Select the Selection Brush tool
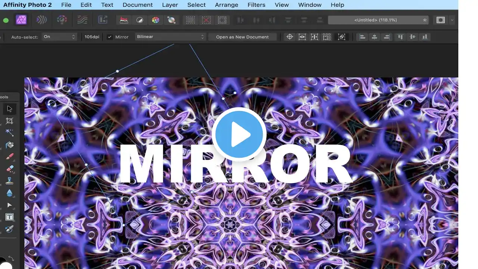 pyautogui.click(x=10, y=133)
